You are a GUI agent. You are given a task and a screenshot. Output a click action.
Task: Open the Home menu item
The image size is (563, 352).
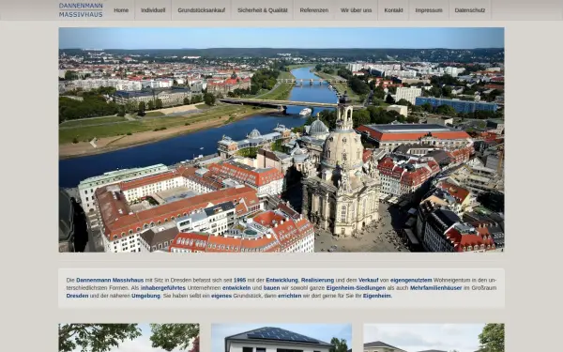click(121, 10)
